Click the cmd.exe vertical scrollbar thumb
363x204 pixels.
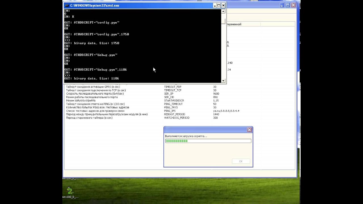coord(223,21)
